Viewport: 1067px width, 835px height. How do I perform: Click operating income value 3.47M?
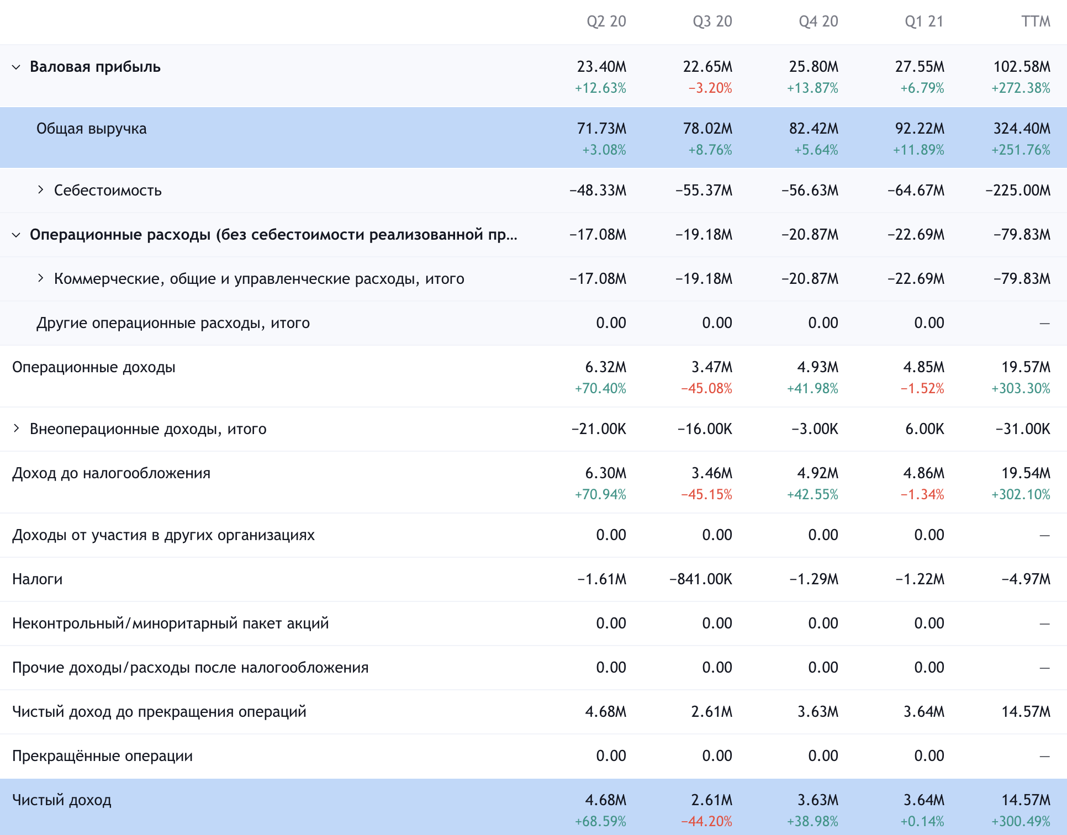click(x=712, y=367)
